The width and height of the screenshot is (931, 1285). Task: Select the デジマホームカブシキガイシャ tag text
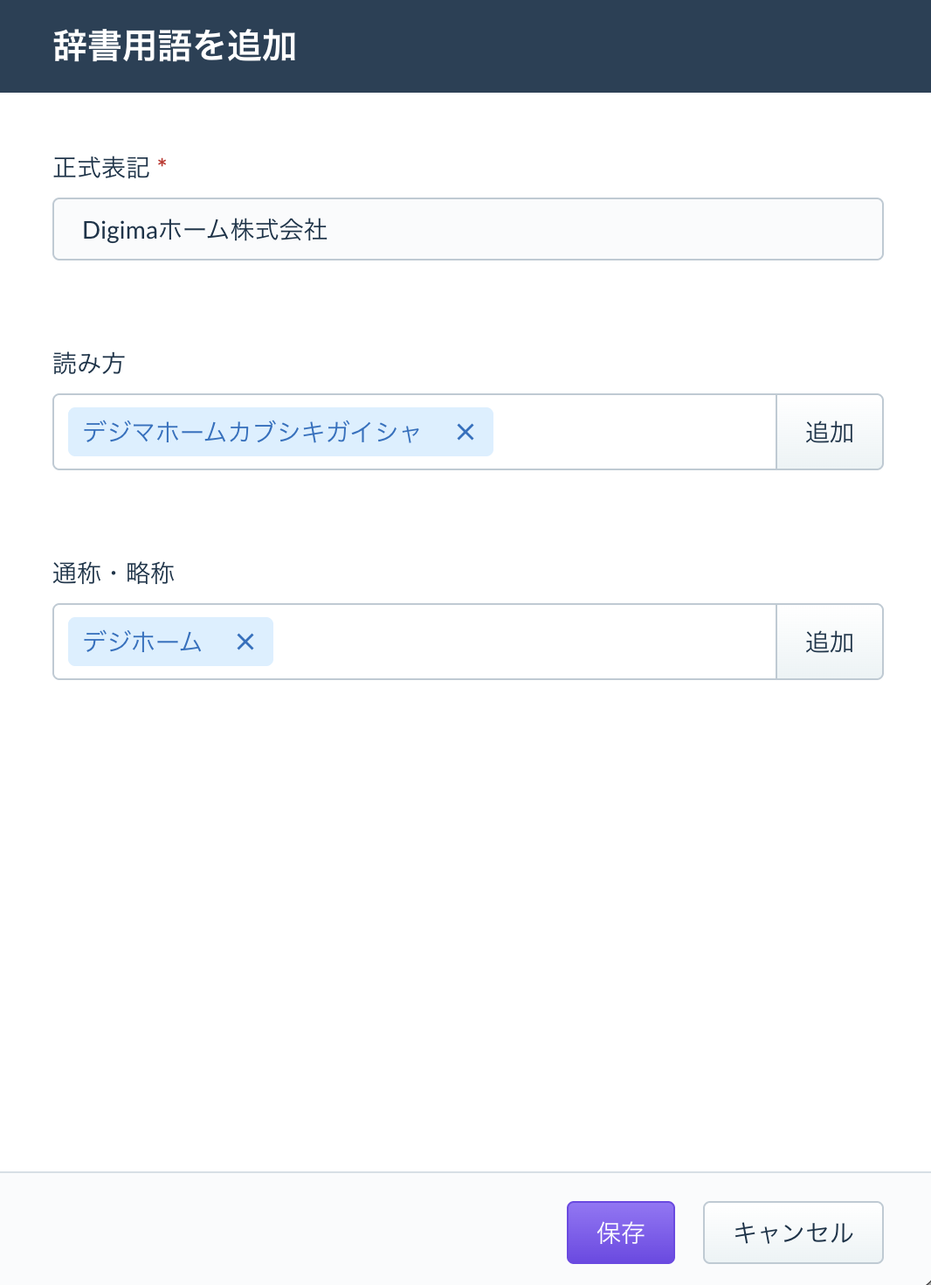click(x=252, y=432)
